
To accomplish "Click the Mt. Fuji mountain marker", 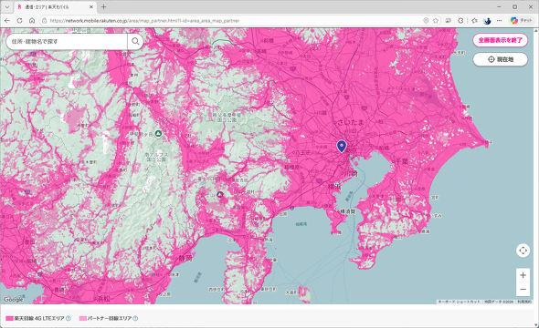I will click(220, 195).
